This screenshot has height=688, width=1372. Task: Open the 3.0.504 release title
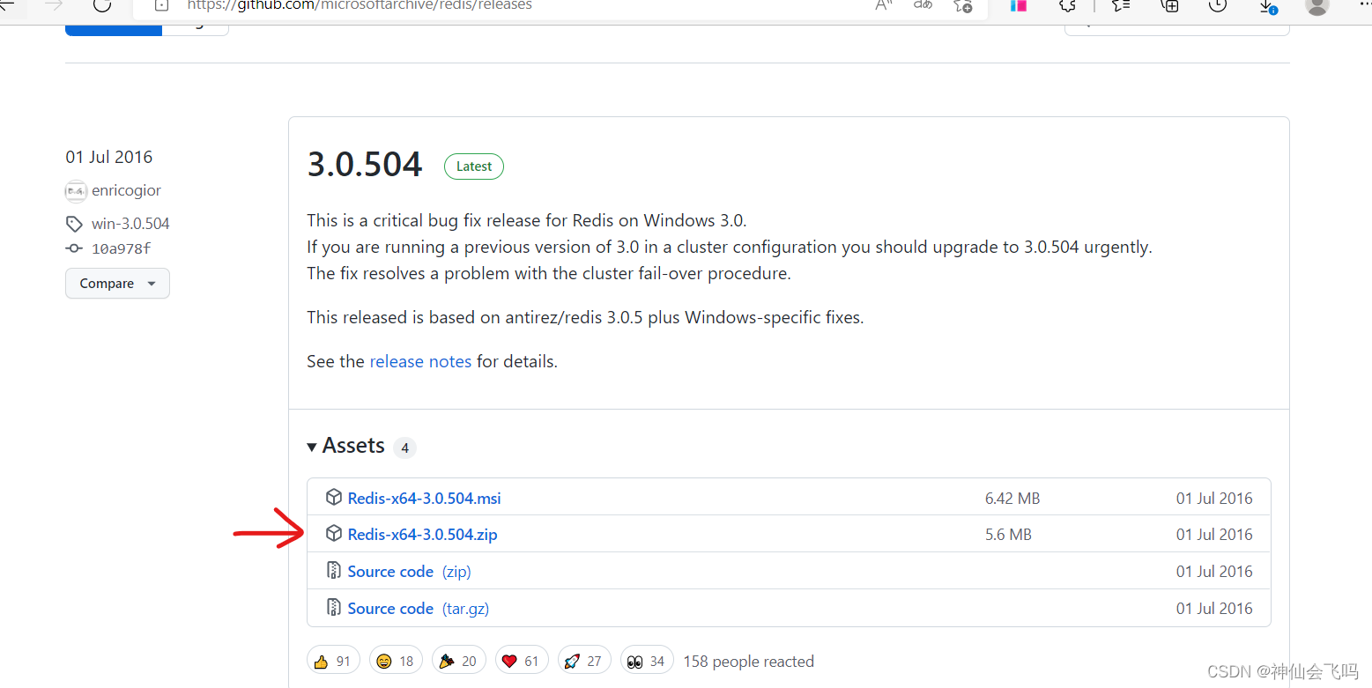tap(365, 166)
